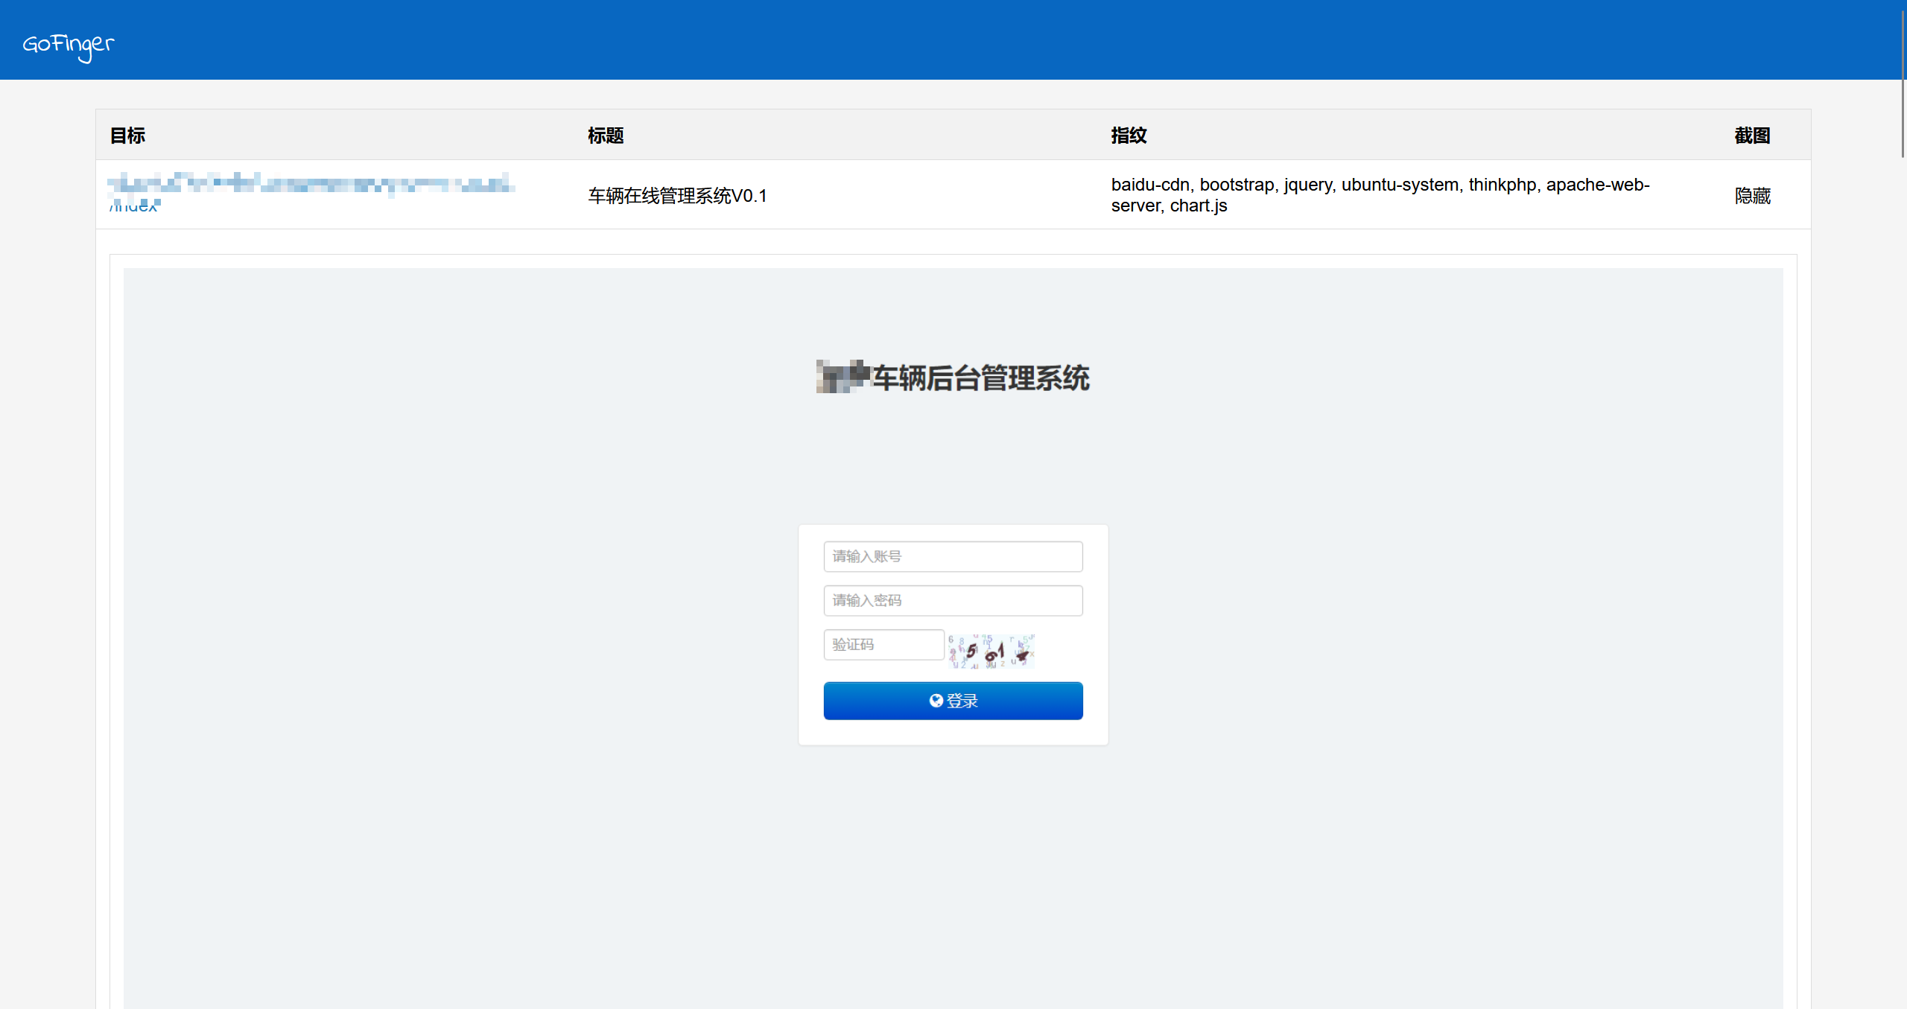Click the captcha image to refresh it
This screenshot has height=1009, width=1907.
click(993, 650)
